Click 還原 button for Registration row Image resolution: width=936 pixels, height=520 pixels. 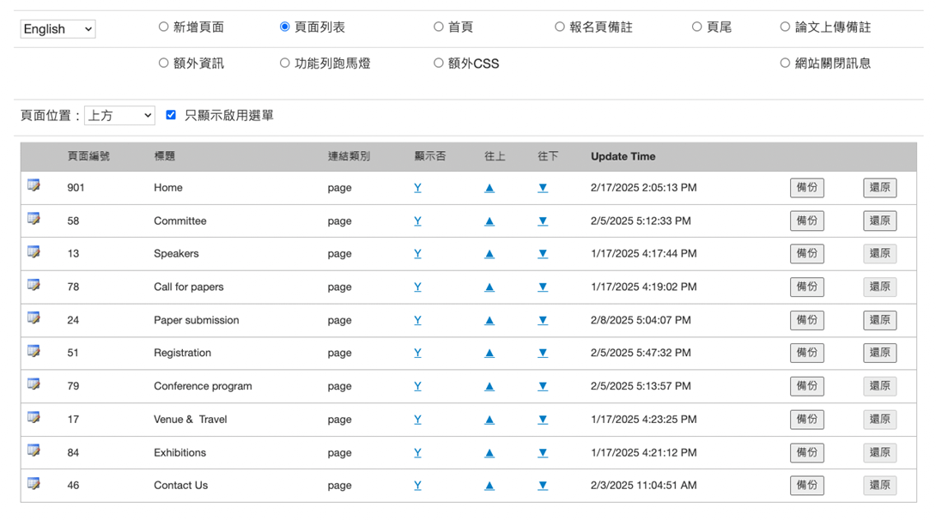tap(880, 353)
